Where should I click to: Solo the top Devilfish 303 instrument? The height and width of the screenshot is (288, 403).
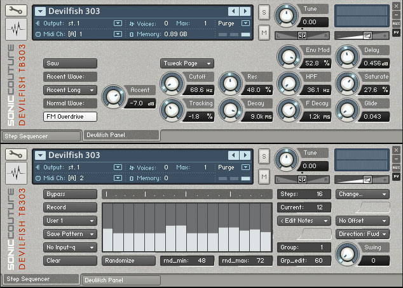point(264,12)
